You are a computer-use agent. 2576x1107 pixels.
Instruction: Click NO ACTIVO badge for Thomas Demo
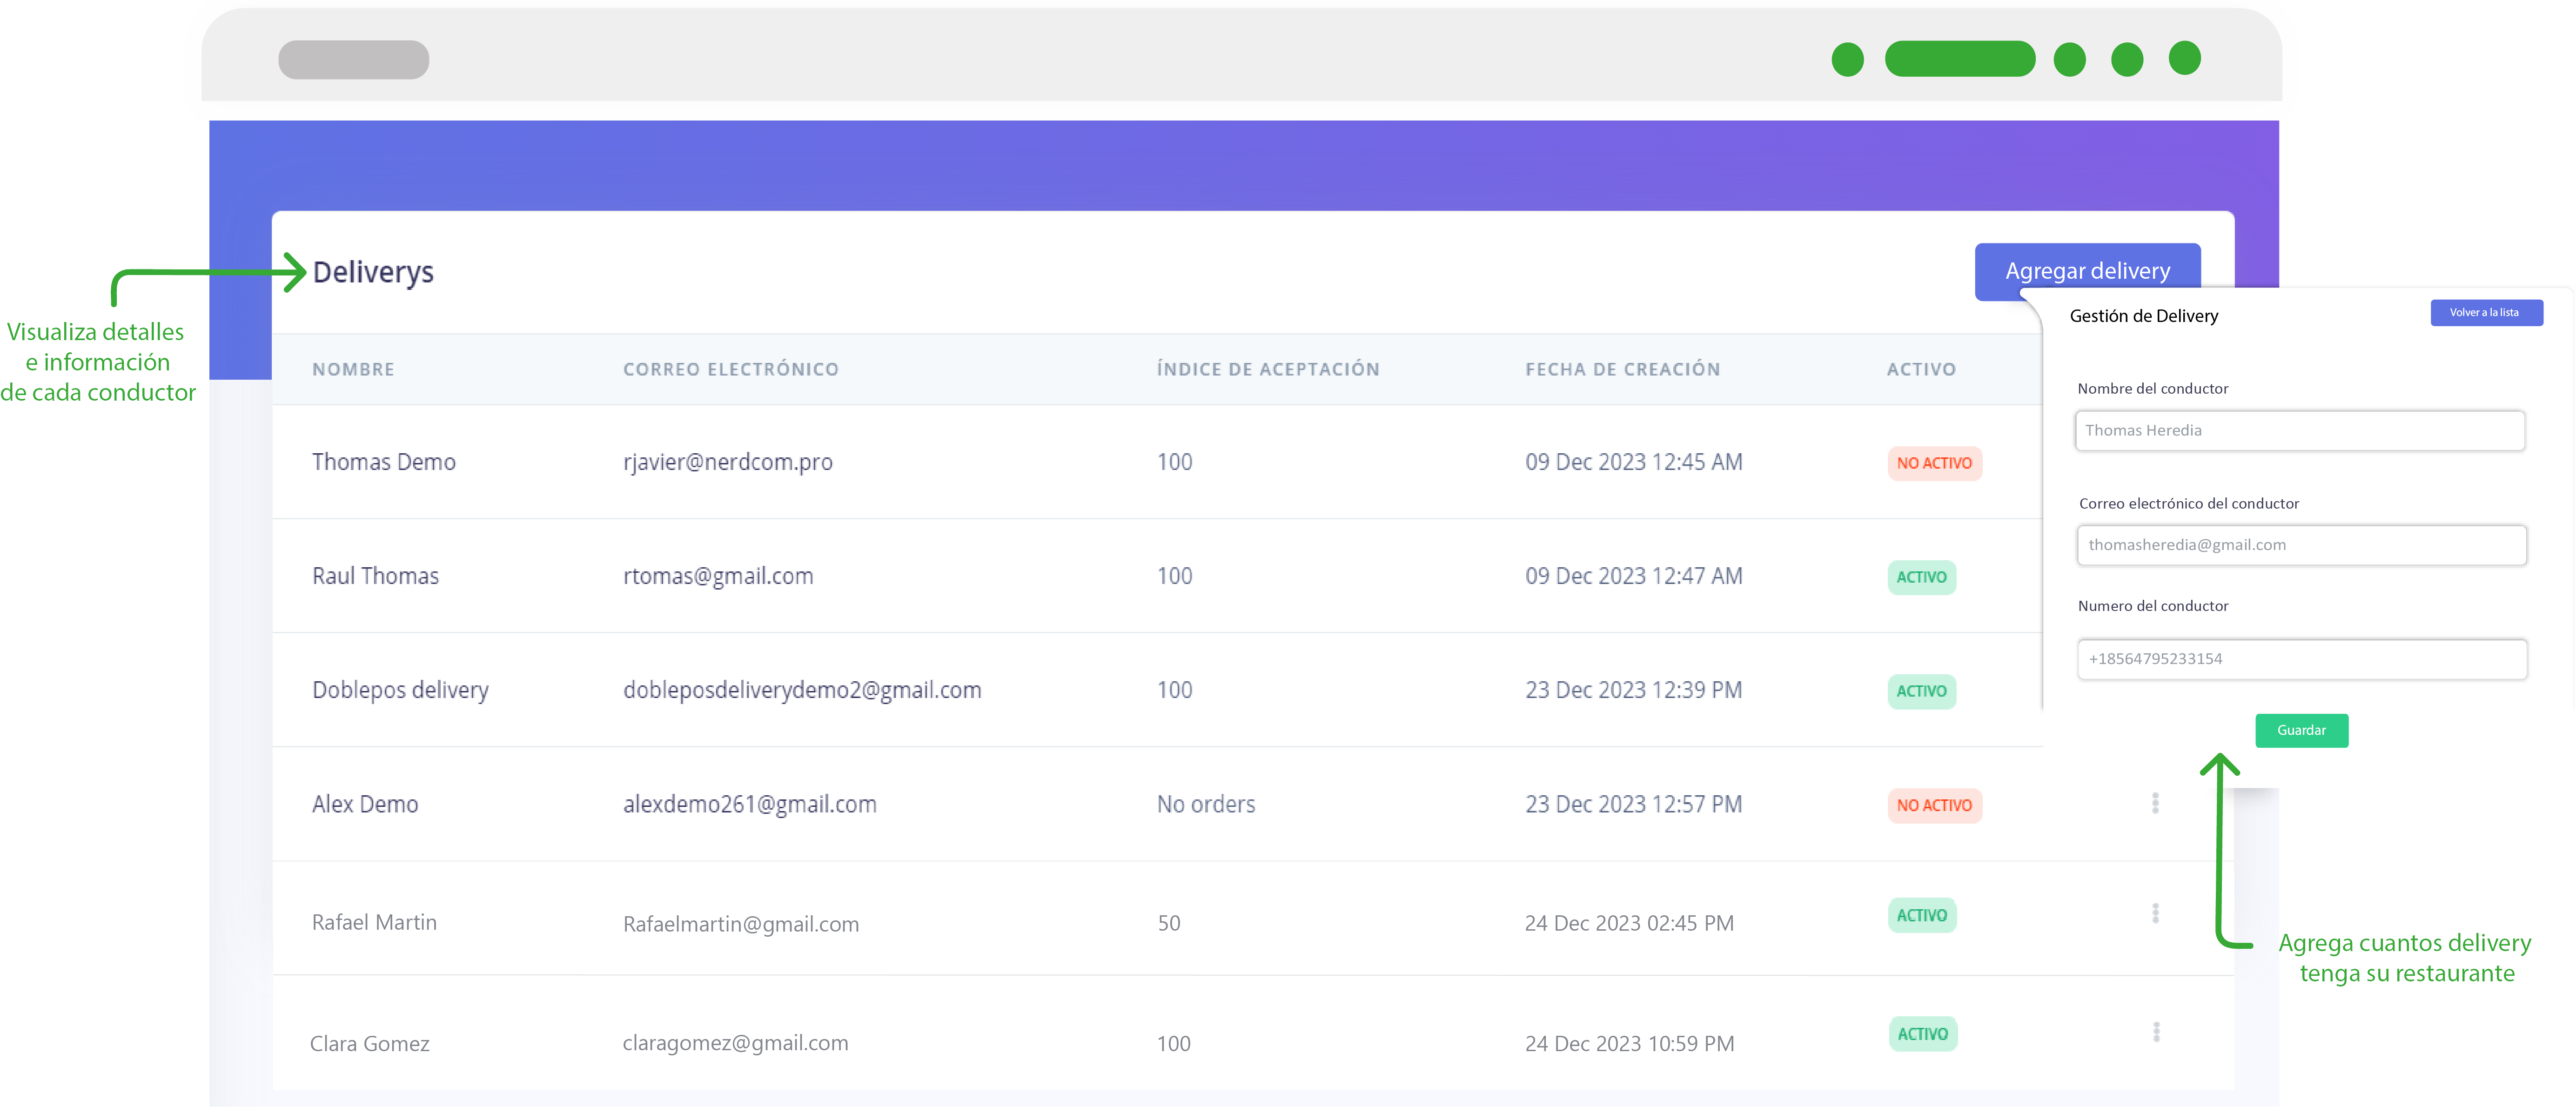pos(1934,463)
